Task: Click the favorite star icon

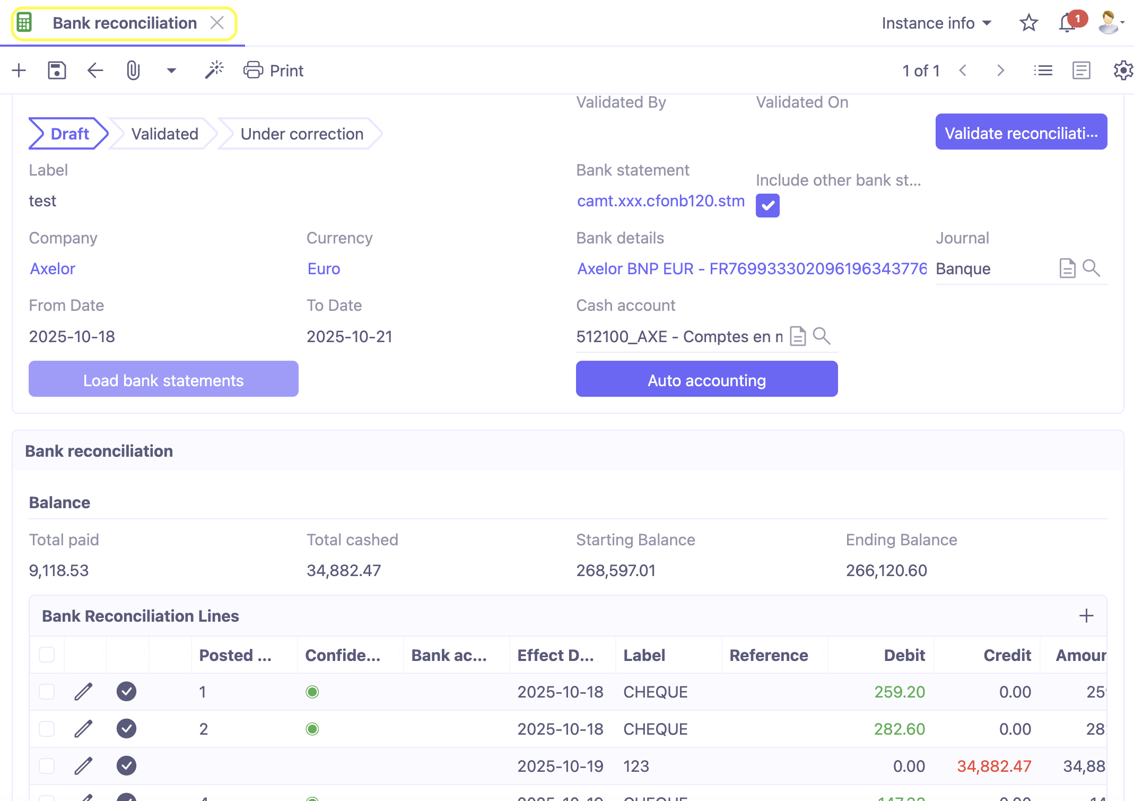Action: (1028, 23)
